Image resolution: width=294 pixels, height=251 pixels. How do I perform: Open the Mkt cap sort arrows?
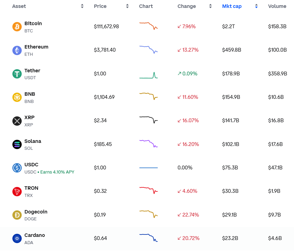pos(256,6)
